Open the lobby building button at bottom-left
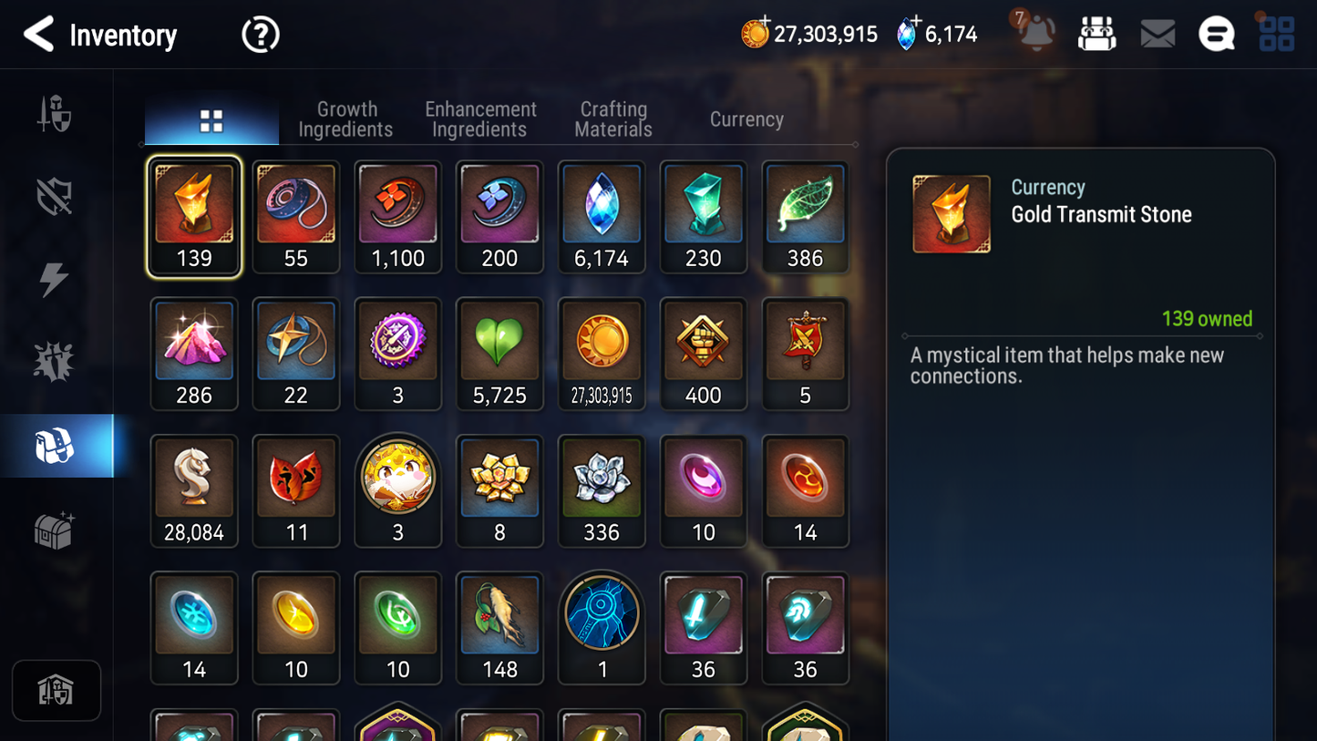Image resolution: width=1317 pixels, height=741 pixels. click(x=57, y=691)
